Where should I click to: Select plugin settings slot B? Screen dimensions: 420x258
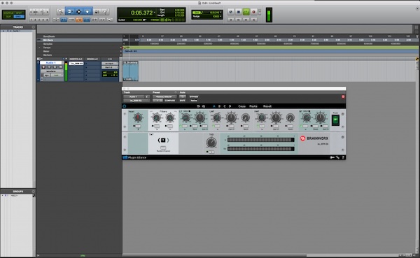coord(219,106)
